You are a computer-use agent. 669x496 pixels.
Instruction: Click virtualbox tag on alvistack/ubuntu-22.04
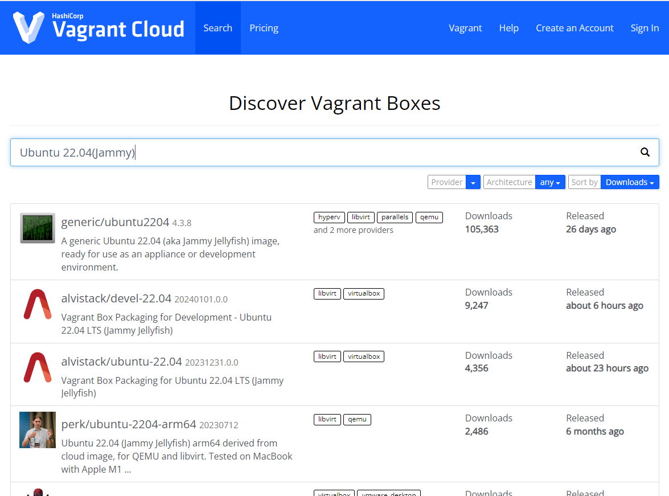pos(363,356)
